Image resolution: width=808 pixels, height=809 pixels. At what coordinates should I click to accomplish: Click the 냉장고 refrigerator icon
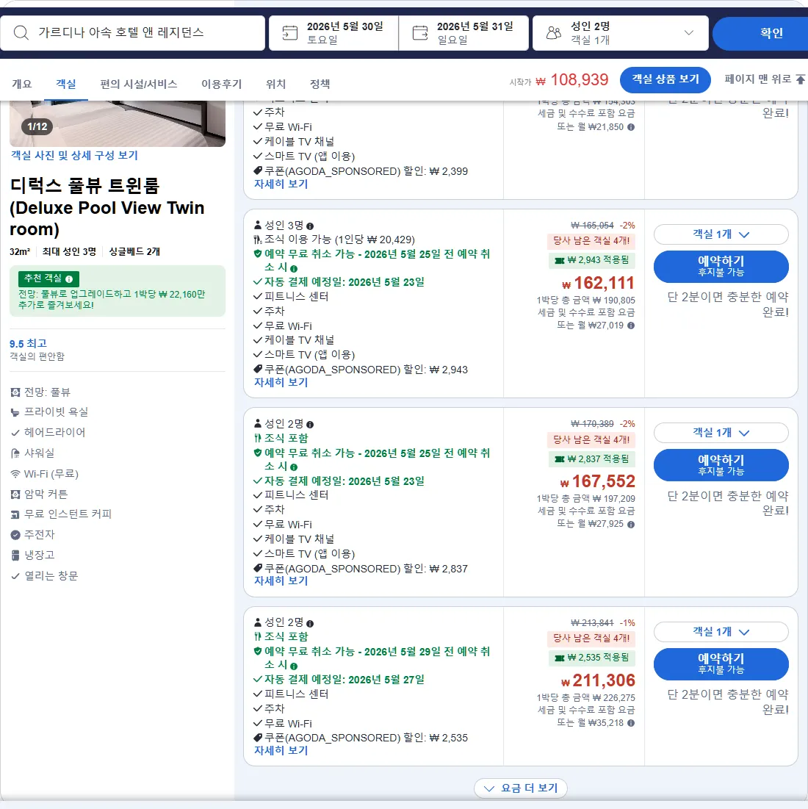click(15, 555)
